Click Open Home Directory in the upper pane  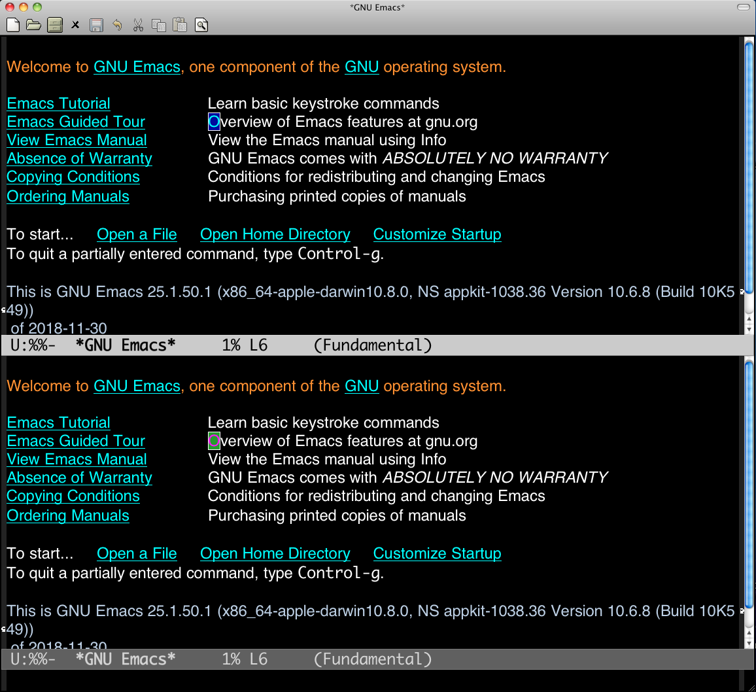275,234
